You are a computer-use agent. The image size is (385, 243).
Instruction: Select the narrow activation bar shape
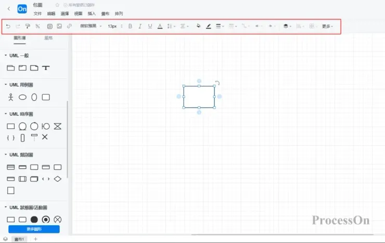[22, 138]
